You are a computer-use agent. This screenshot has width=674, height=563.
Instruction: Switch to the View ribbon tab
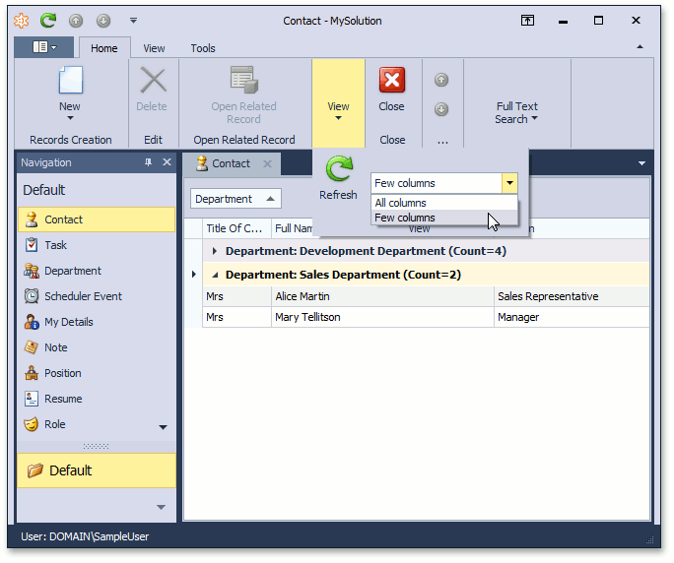154,48
